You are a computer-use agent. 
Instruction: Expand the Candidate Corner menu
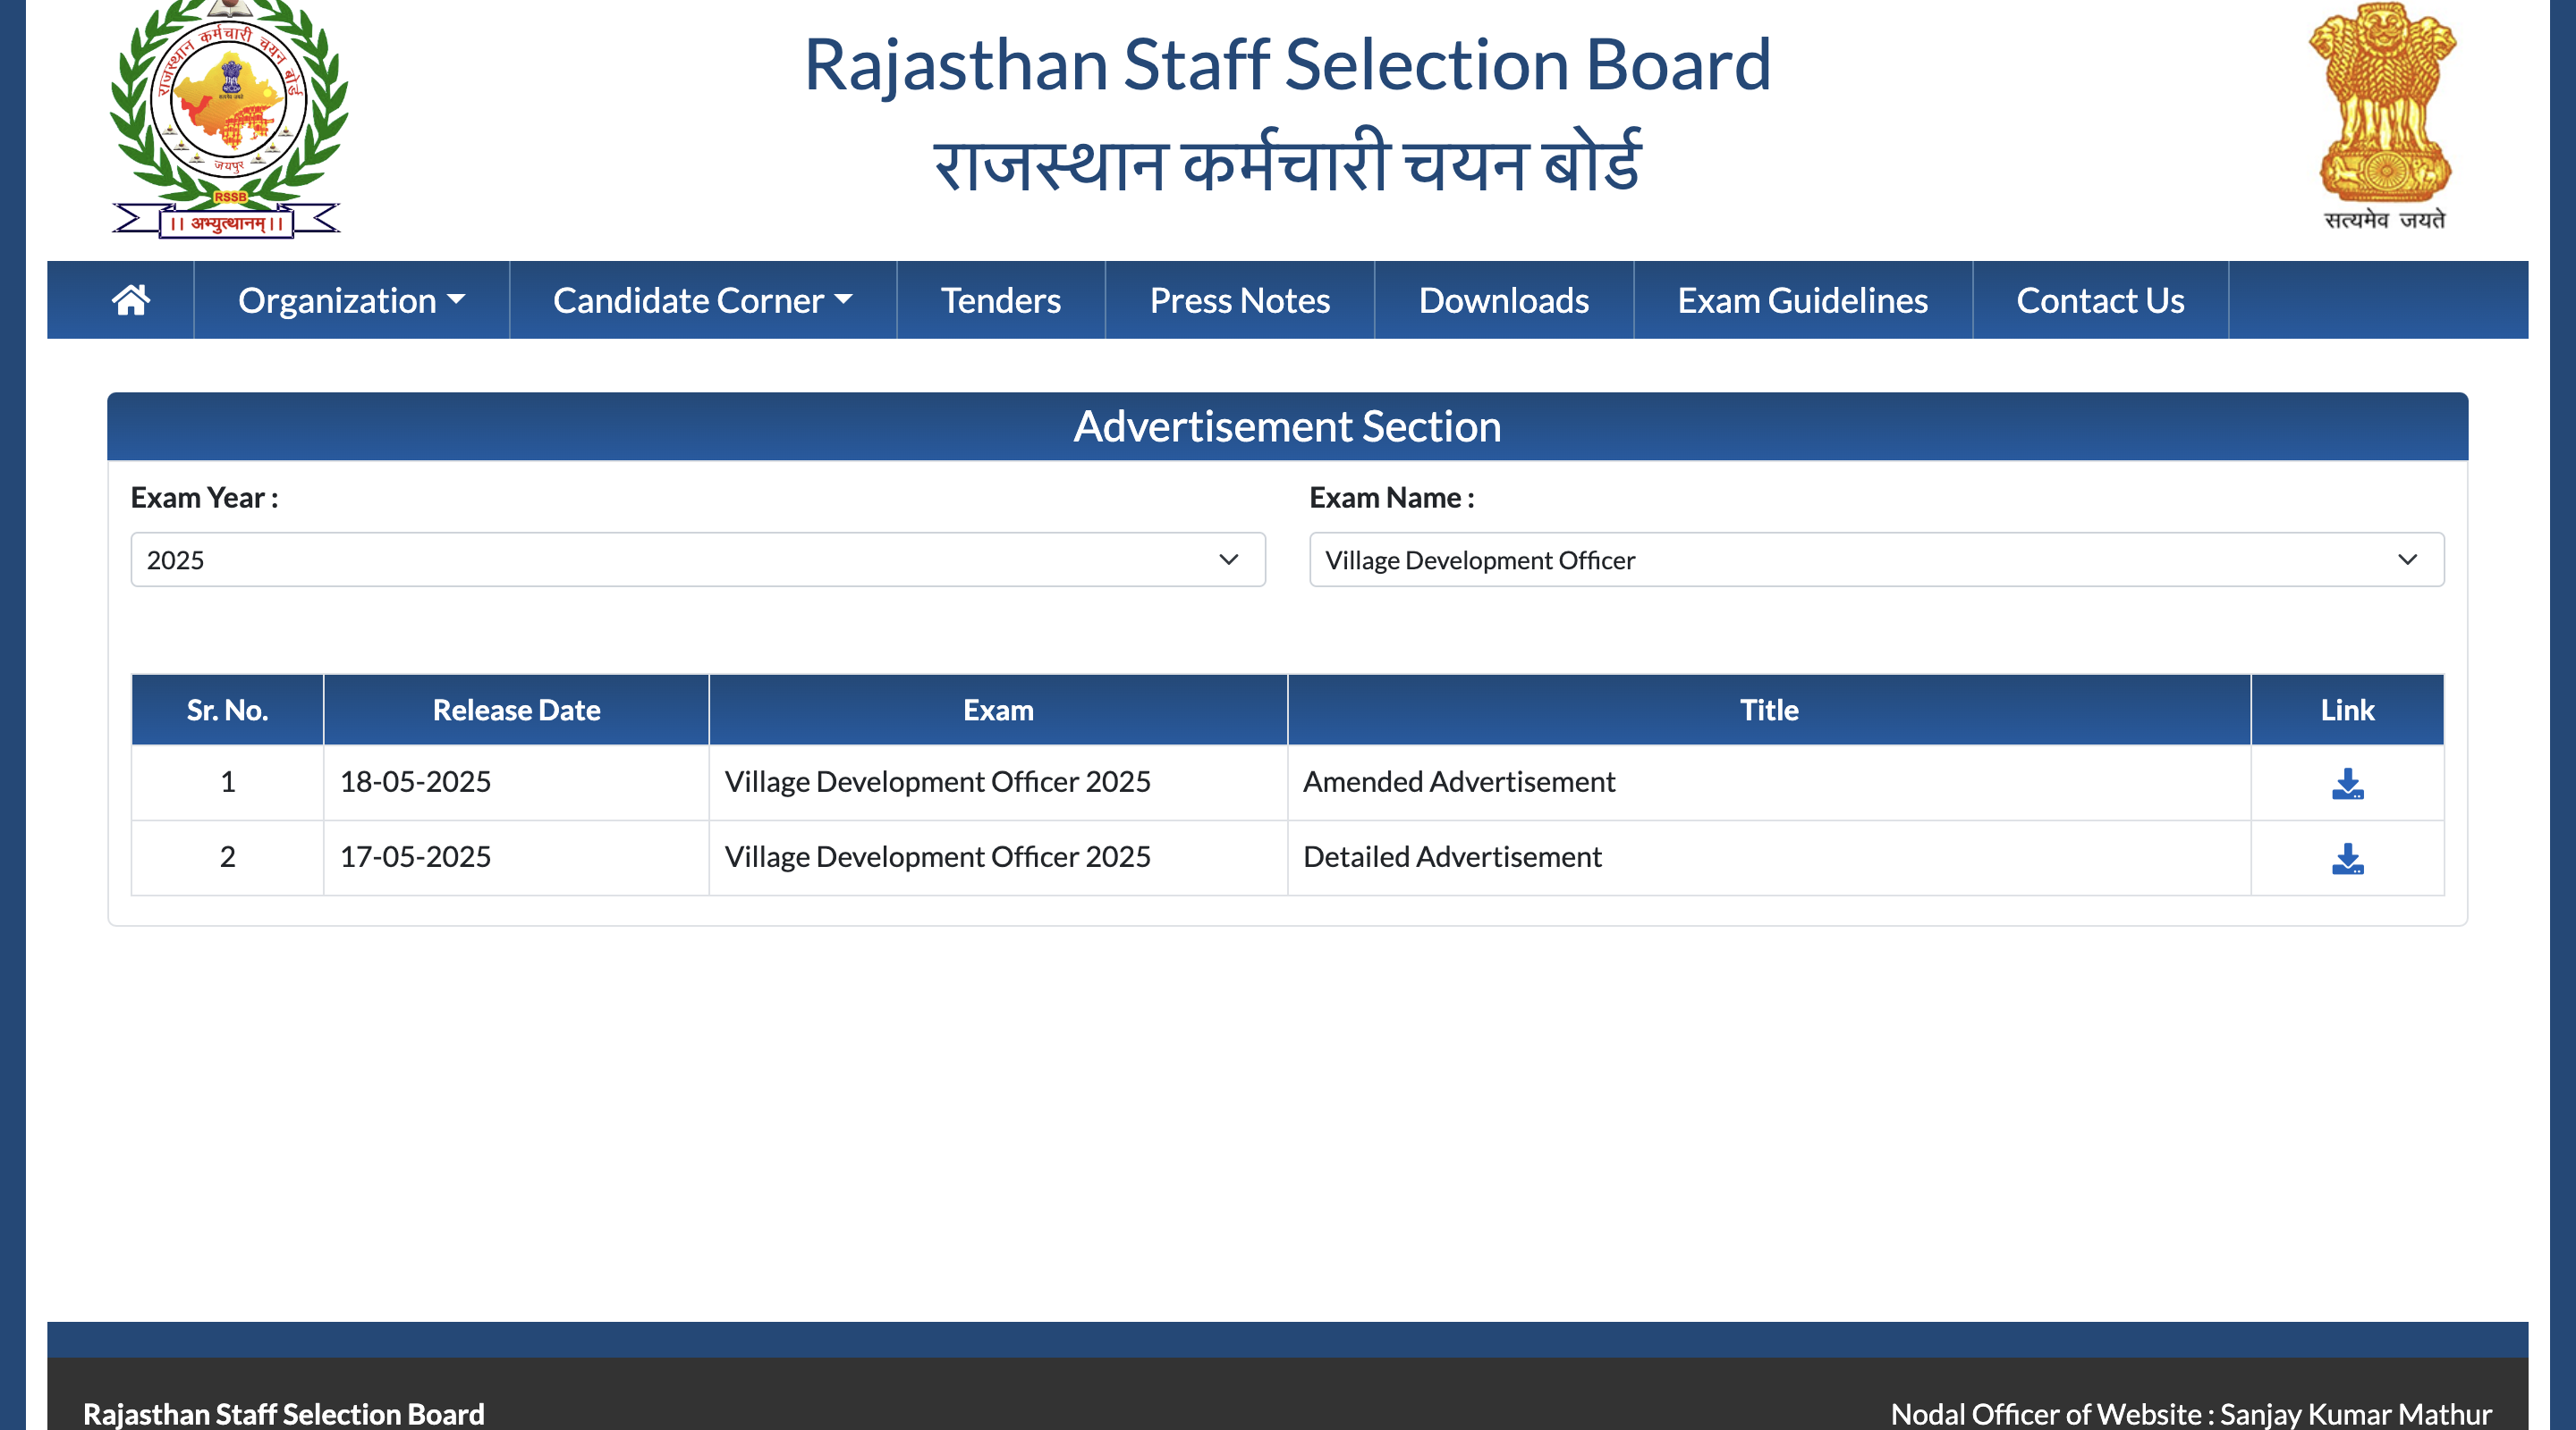(702, 299)
